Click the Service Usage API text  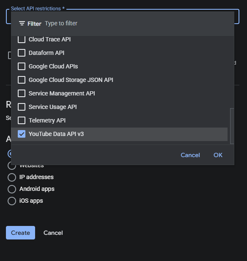click(x=53, y=107)
